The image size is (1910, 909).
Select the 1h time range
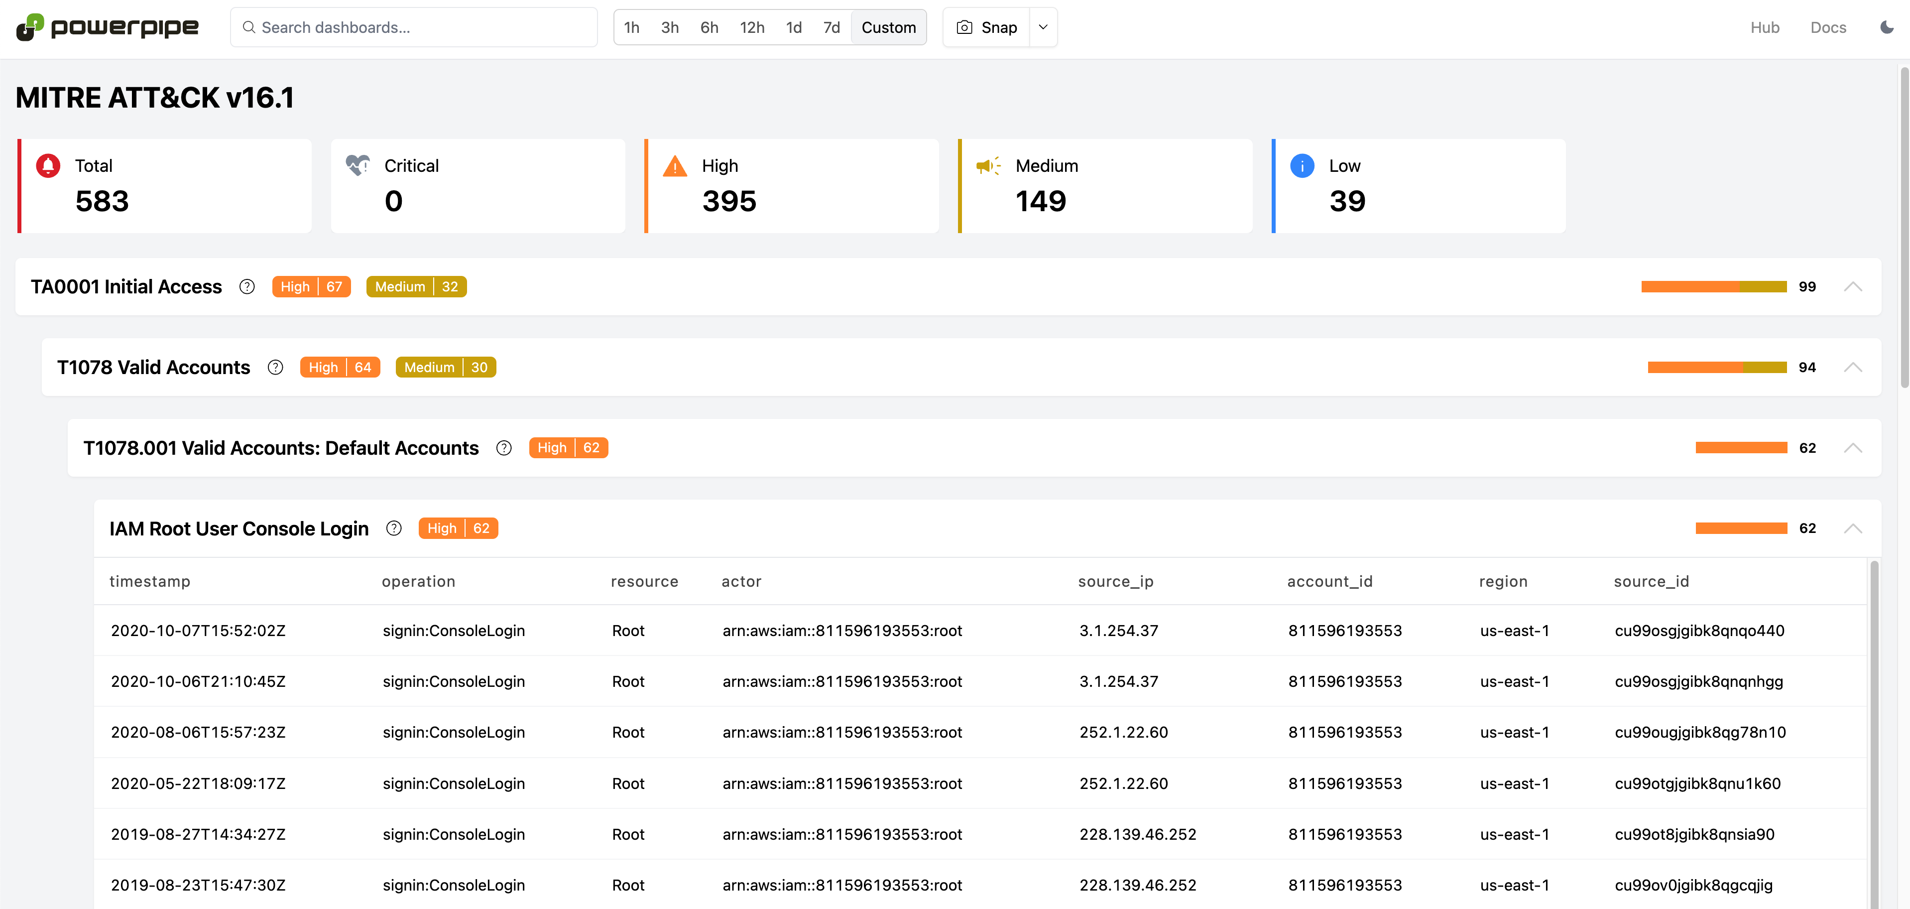(x=631, y=27)
